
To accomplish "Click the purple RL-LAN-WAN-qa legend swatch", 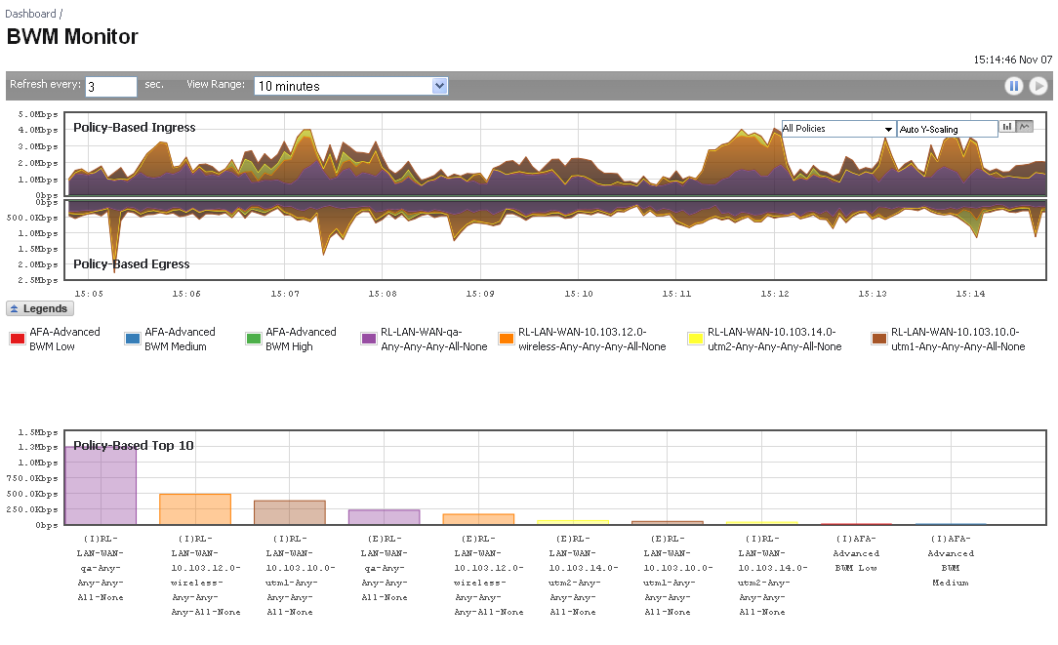I will coord(368,339).
